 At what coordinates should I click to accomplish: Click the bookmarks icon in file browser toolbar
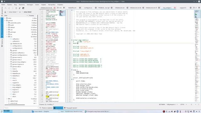pos(16,8)
